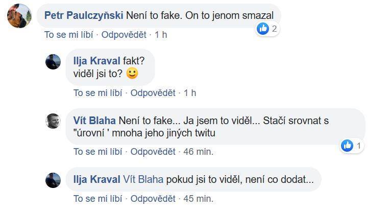Reply to Ilja Kraval's last comment
The height and width of the screenshot is (212, 390).
pos(153,199)
